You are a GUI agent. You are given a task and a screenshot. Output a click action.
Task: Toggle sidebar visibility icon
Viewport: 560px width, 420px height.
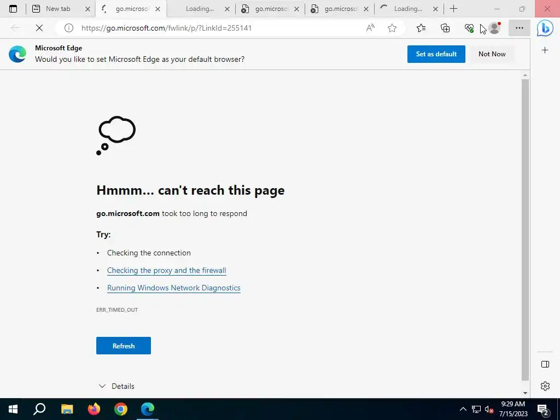point(545,364)
